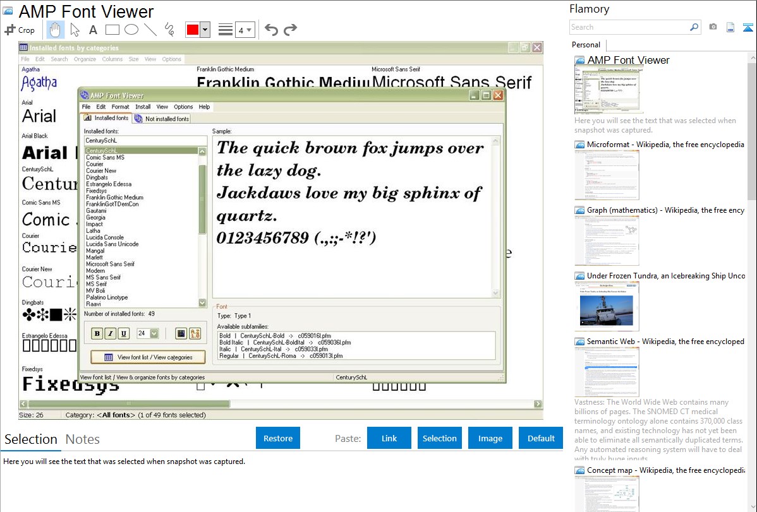The height and width of the screenshot is (512, 757).
Task: Open the Under Frozen Tundra ship thumbnail
Action: click(607, 306)
